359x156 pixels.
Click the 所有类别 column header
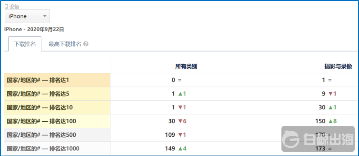pos(186,66)
